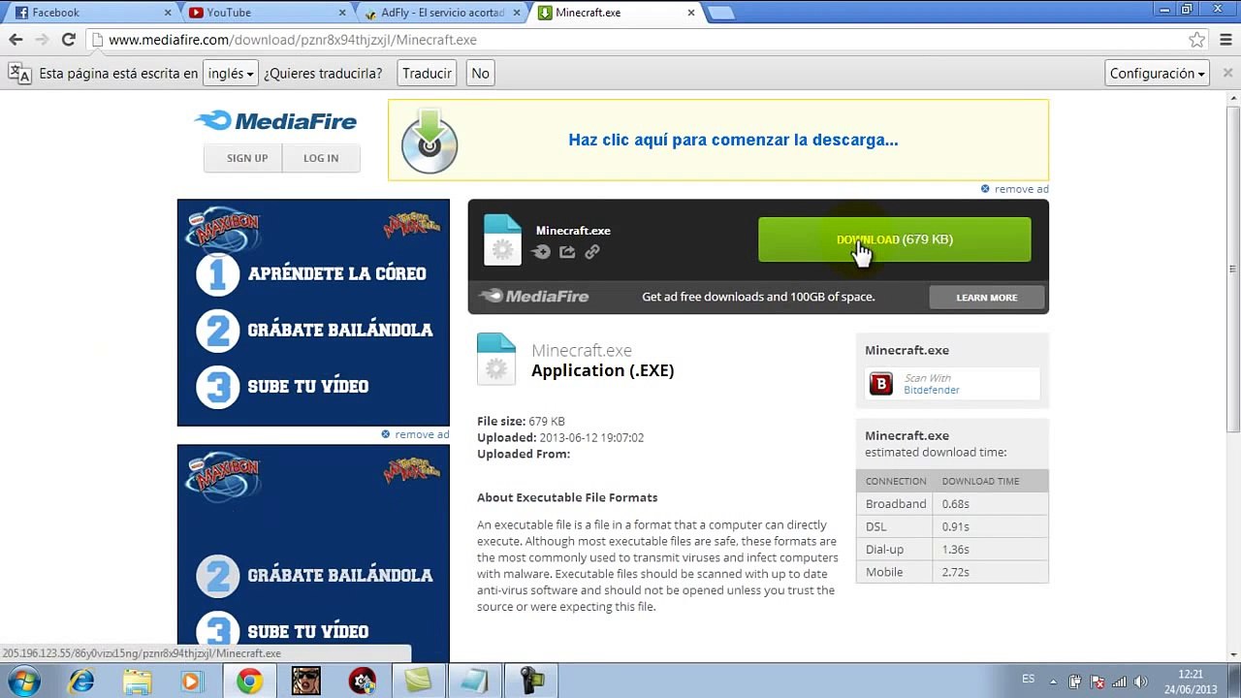Viewport: 1241px width, 698px height.
Task: Click the network signal icon in system tray
Action: point(1119,682)
